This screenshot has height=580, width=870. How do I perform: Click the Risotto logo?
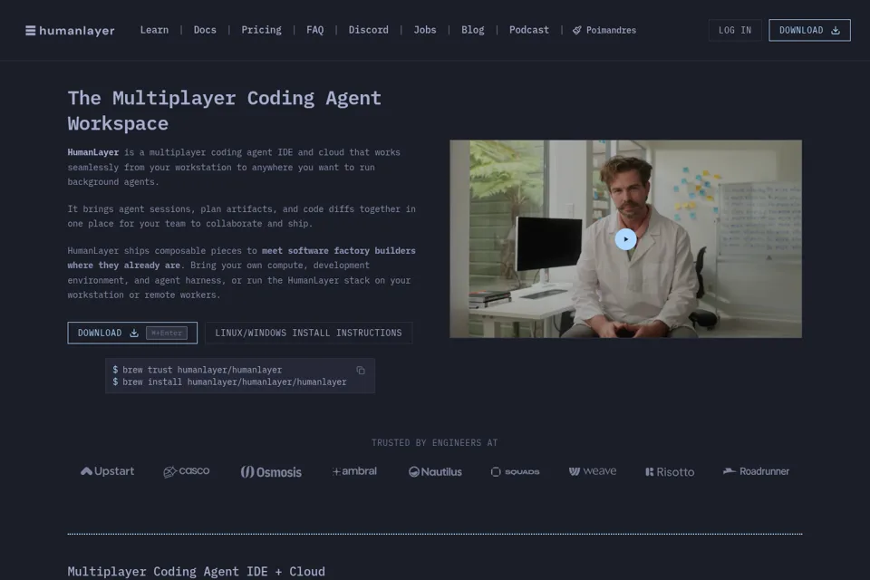pos(670,472)
